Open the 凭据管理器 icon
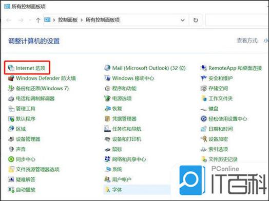 (107, 119)
